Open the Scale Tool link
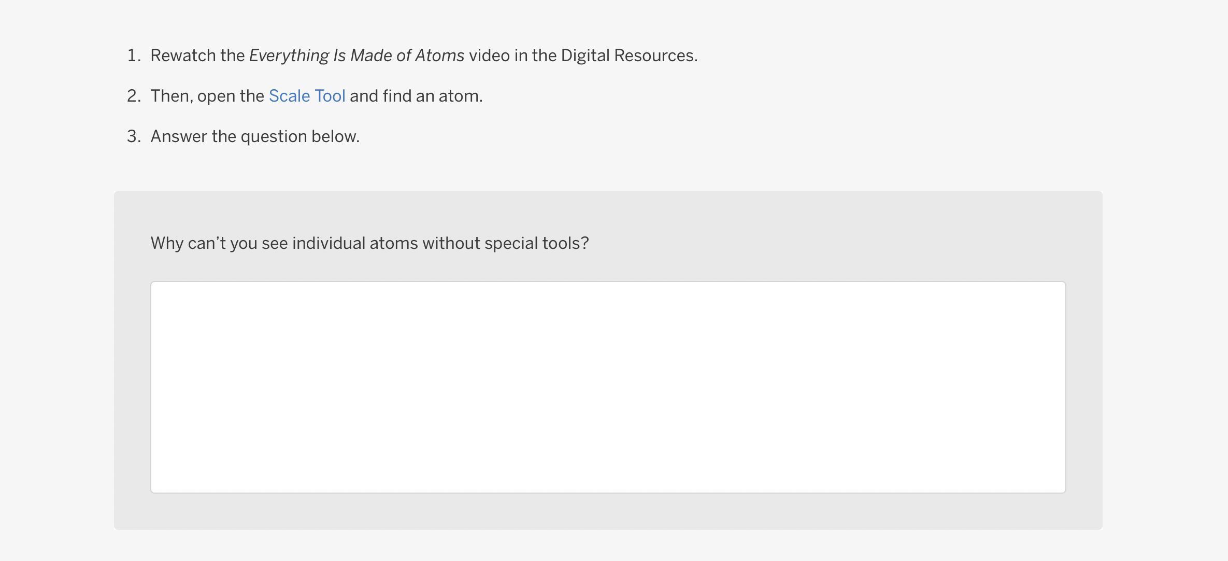This screenshot has width=1228, height=561. (x=307, y=96)
